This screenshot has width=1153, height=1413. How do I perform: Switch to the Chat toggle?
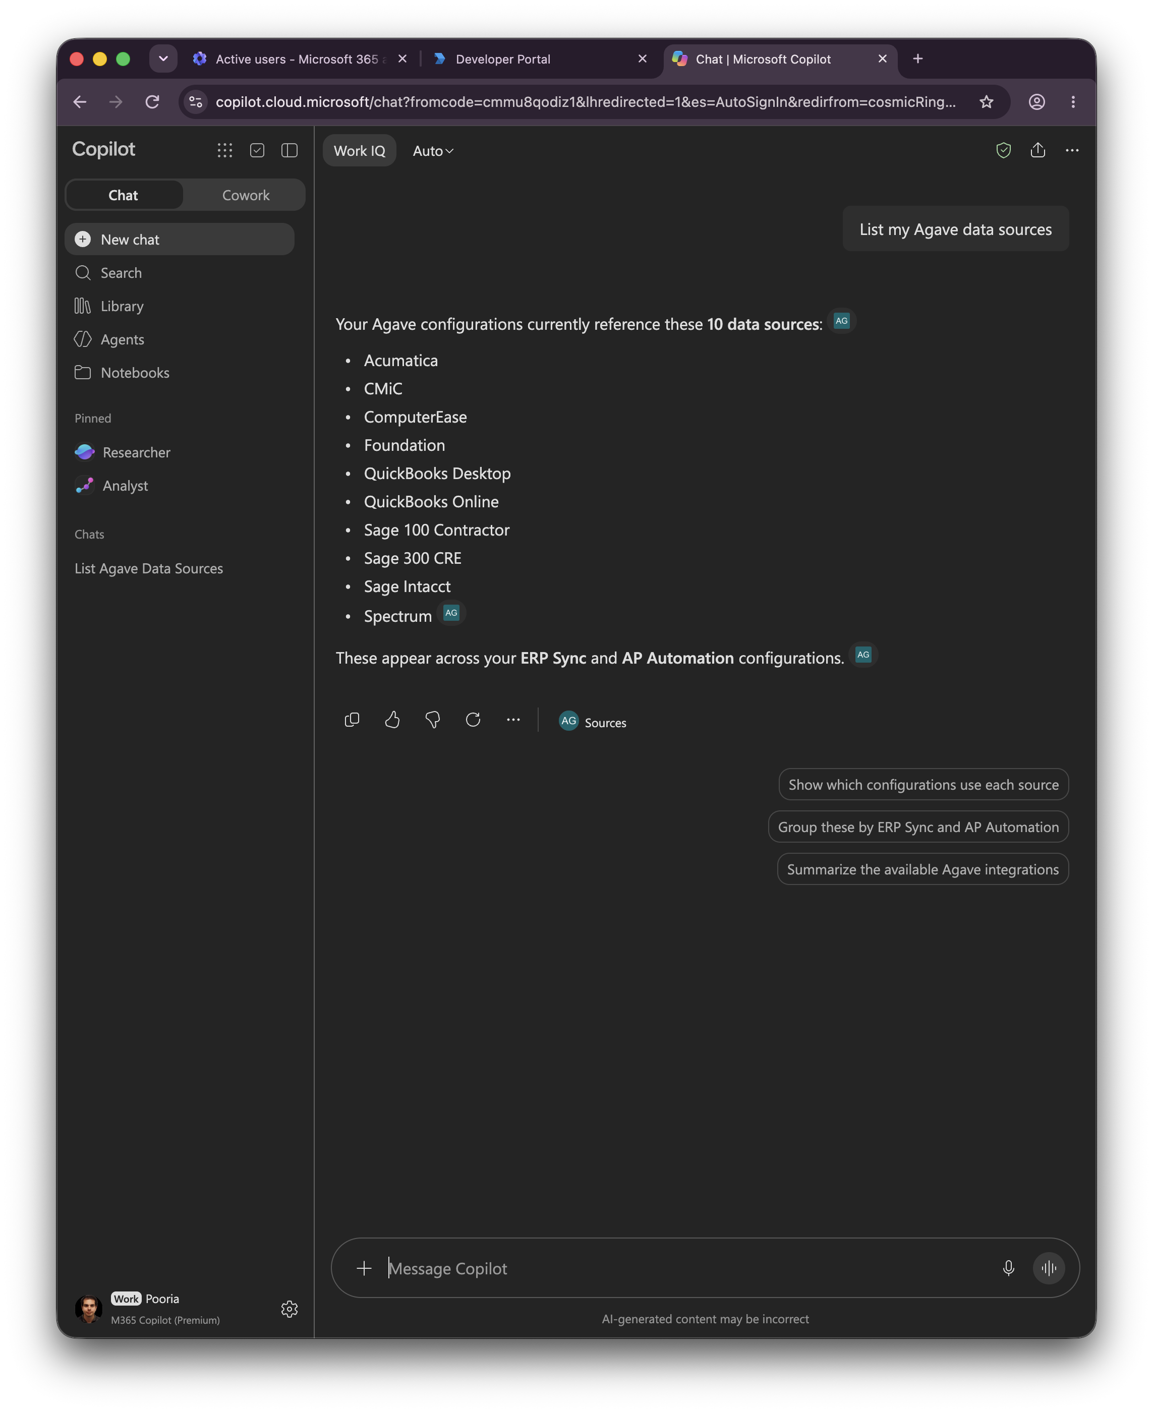click(124, 195)
